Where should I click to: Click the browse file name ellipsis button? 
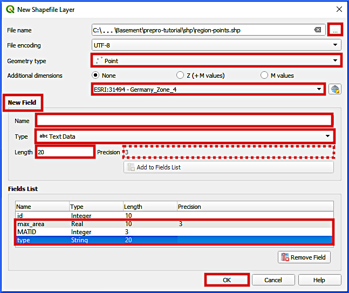tap(335, 30)
